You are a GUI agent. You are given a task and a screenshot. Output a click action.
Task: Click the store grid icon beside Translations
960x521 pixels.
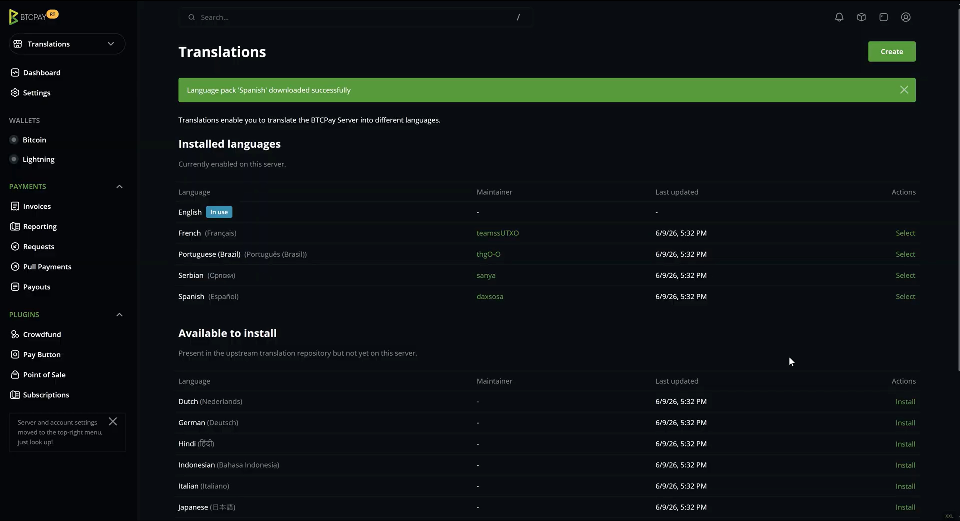click(17, 44)
